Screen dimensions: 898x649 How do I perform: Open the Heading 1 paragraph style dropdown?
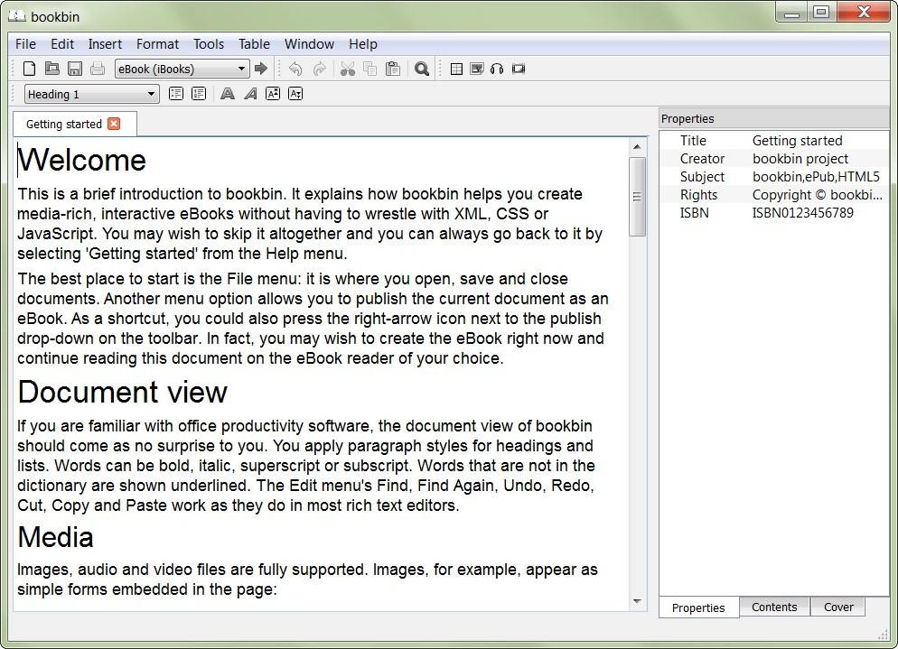tap(91, 94)
